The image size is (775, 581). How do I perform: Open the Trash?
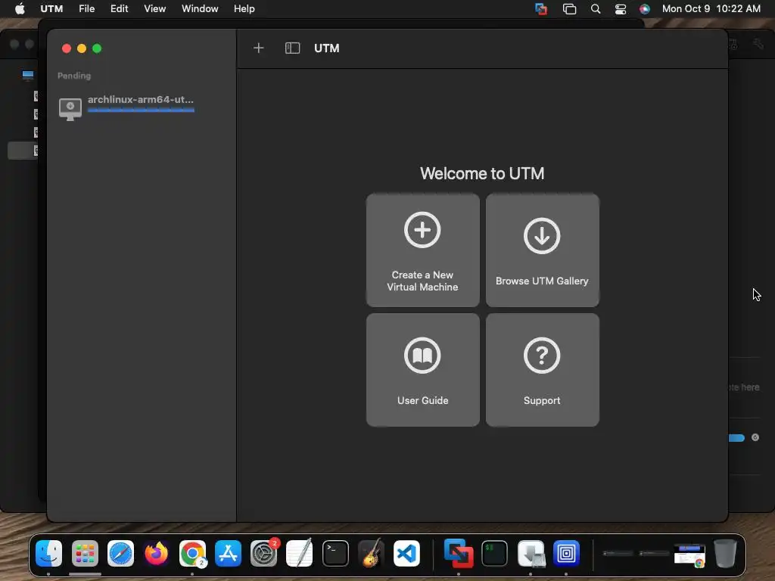(725, 553)
